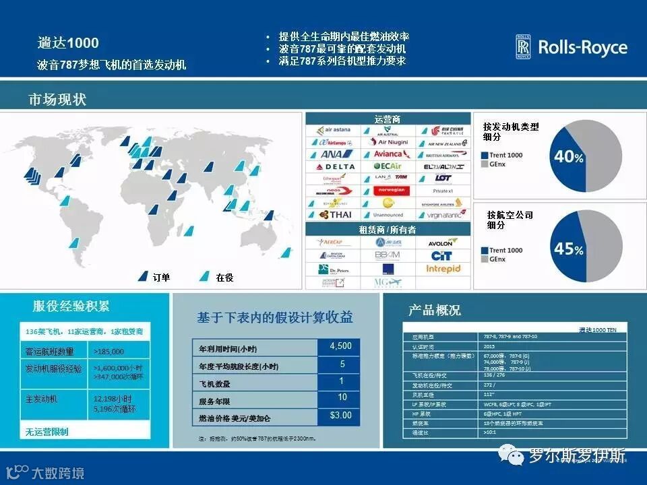Click the Aviation Capital Group logo

(x=332, y=255)
